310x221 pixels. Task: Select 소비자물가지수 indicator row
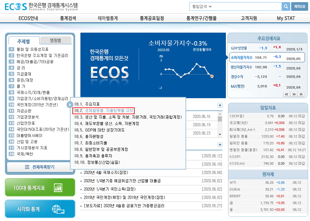(267, 58)
